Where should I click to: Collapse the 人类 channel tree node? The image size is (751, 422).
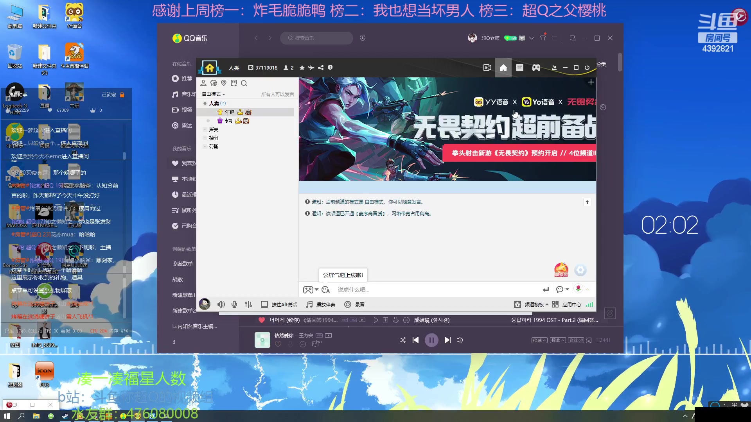point(205,104)
